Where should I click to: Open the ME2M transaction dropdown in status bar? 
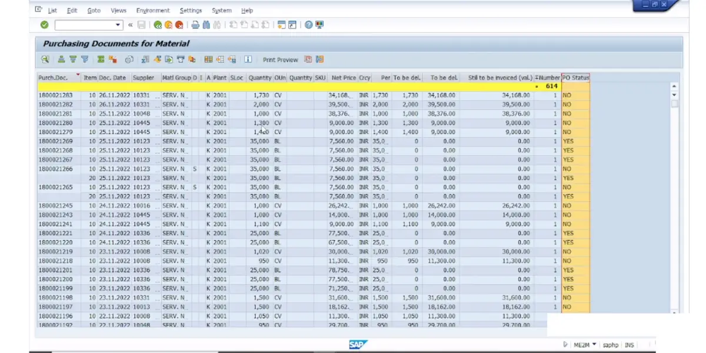click(x=594, y=345)
